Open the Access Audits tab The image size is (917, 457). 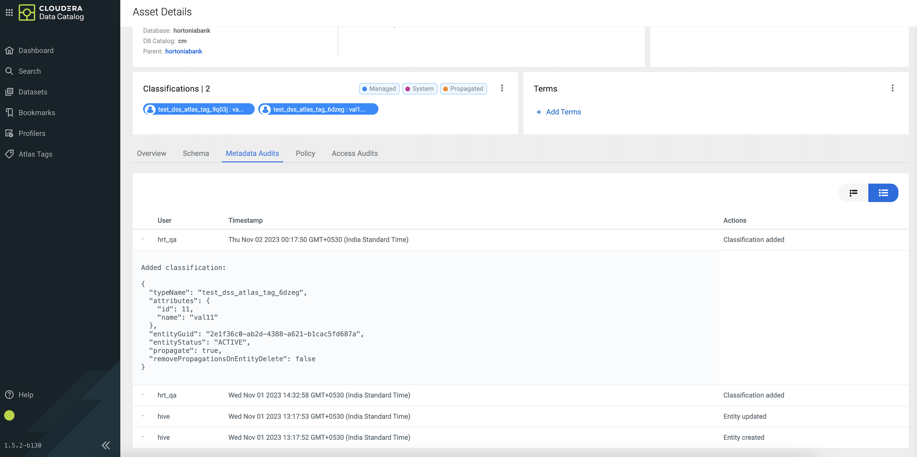click(355, 154)
